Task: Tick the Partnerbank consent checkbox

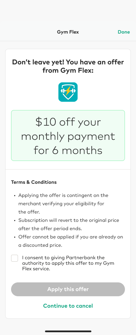Action: point(15,258)
